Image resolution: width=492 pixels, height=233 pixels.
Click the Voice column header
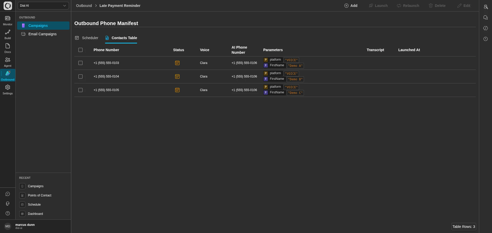pyautogui.click(x=204, y=50)
